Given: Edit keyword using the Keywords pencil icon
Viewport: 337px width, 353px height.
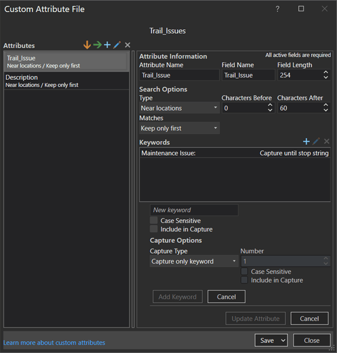Looking at the screenshot, I should [x=316, y=142].
